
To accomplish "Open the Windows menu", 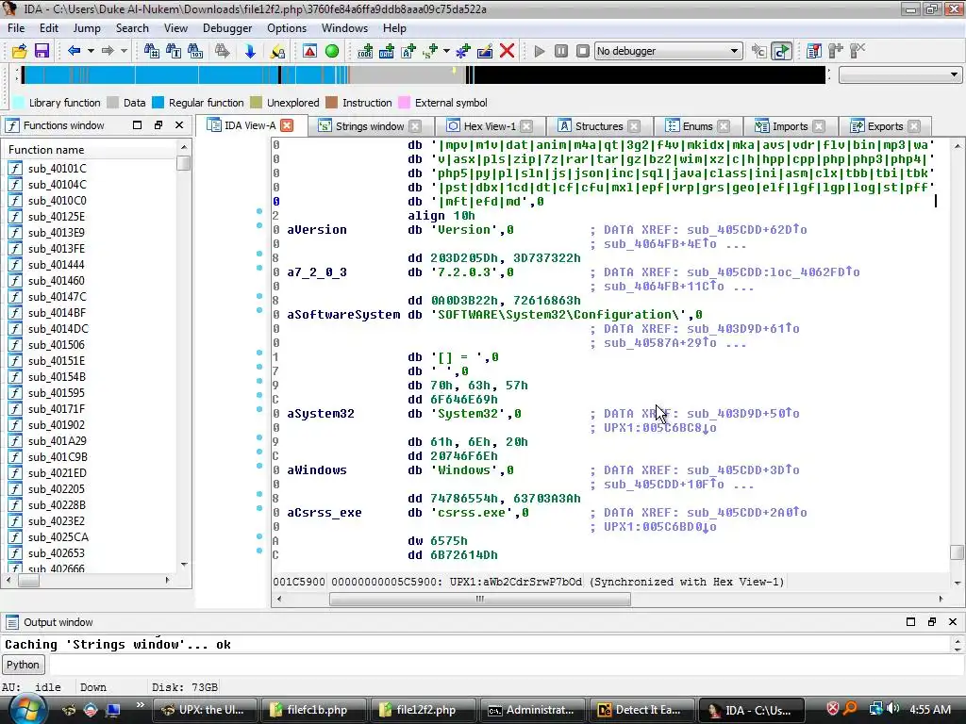I will (344, 28).
